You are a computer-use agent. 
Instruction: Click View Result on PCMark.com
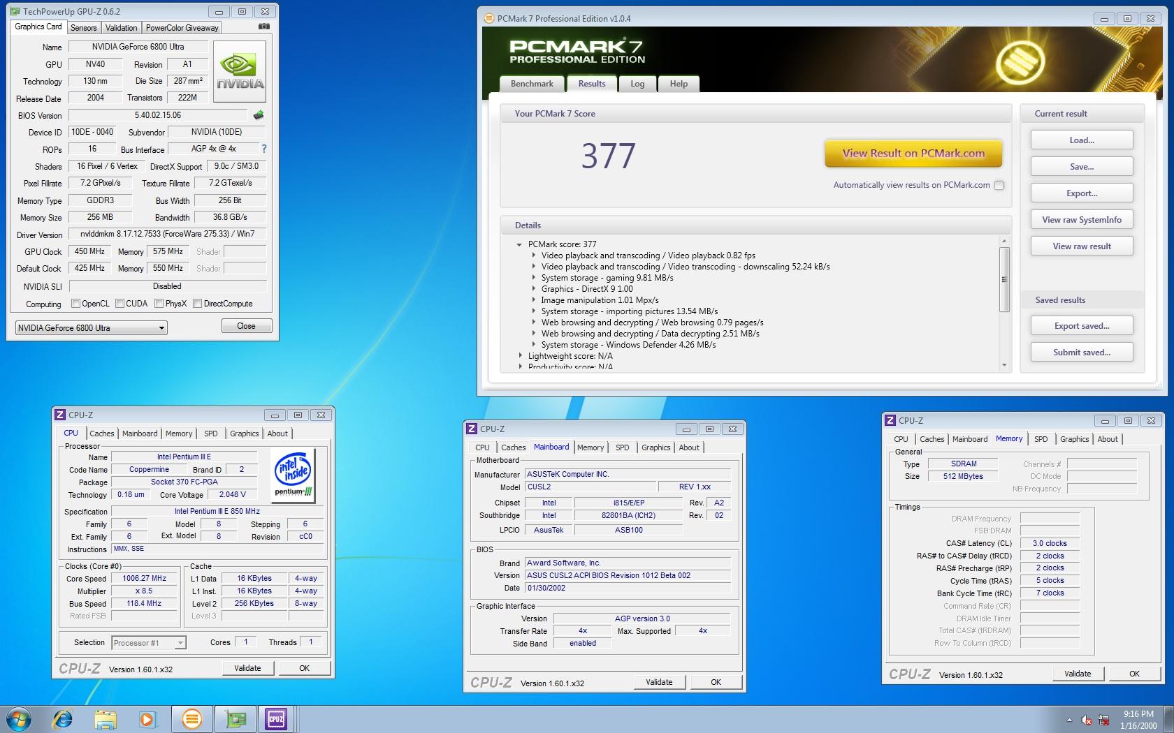point(913,154)
